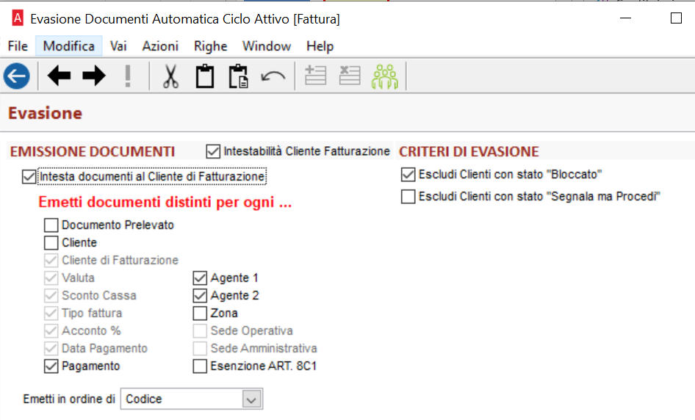Uncheck the Pagamento checkbox

[51, 366]
